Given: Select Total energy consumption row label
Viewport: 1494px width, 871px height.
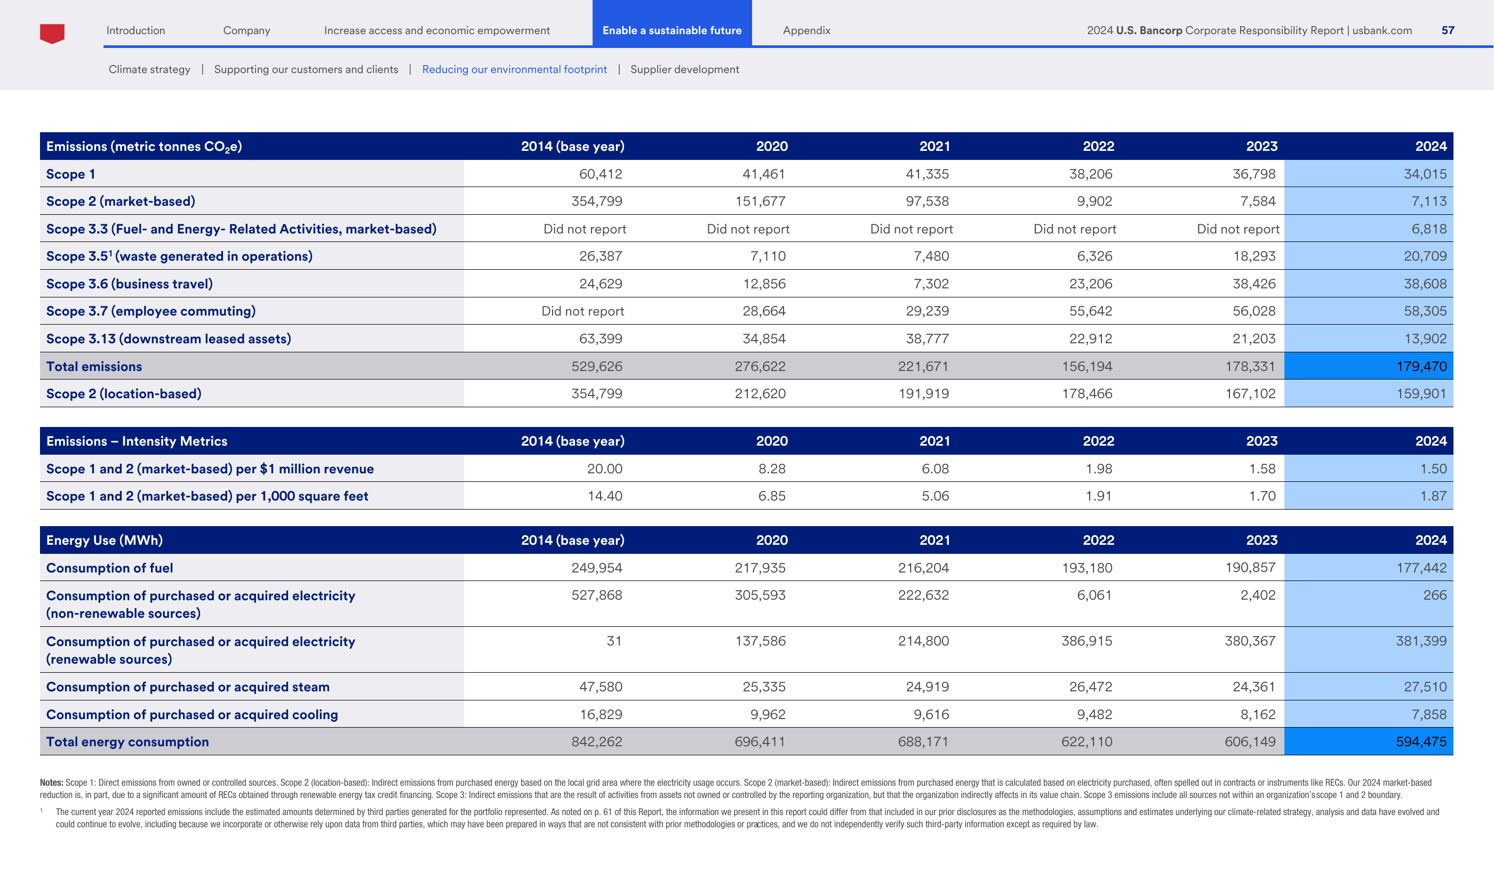Looking at the screenshot, I should pyautogui.click(x=127, y=742).
